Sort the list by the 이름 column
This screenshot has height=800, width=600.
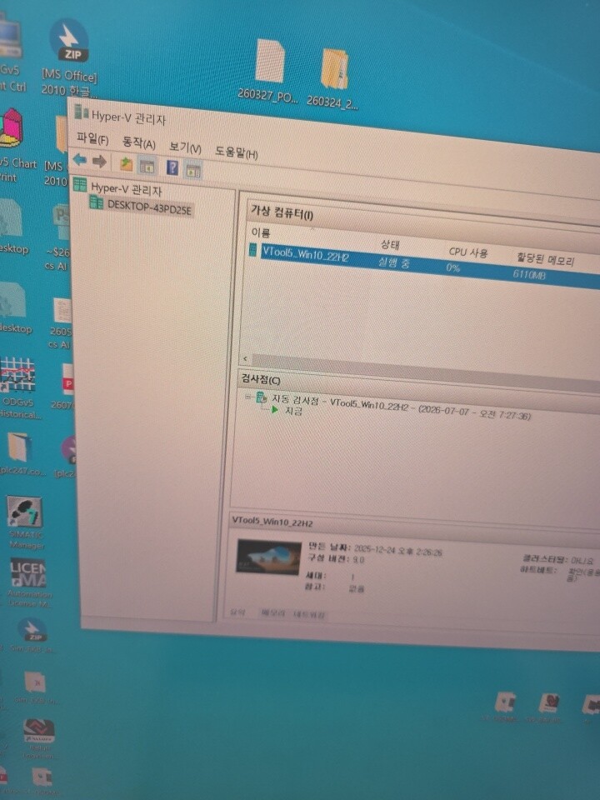[x=261, y=233]
